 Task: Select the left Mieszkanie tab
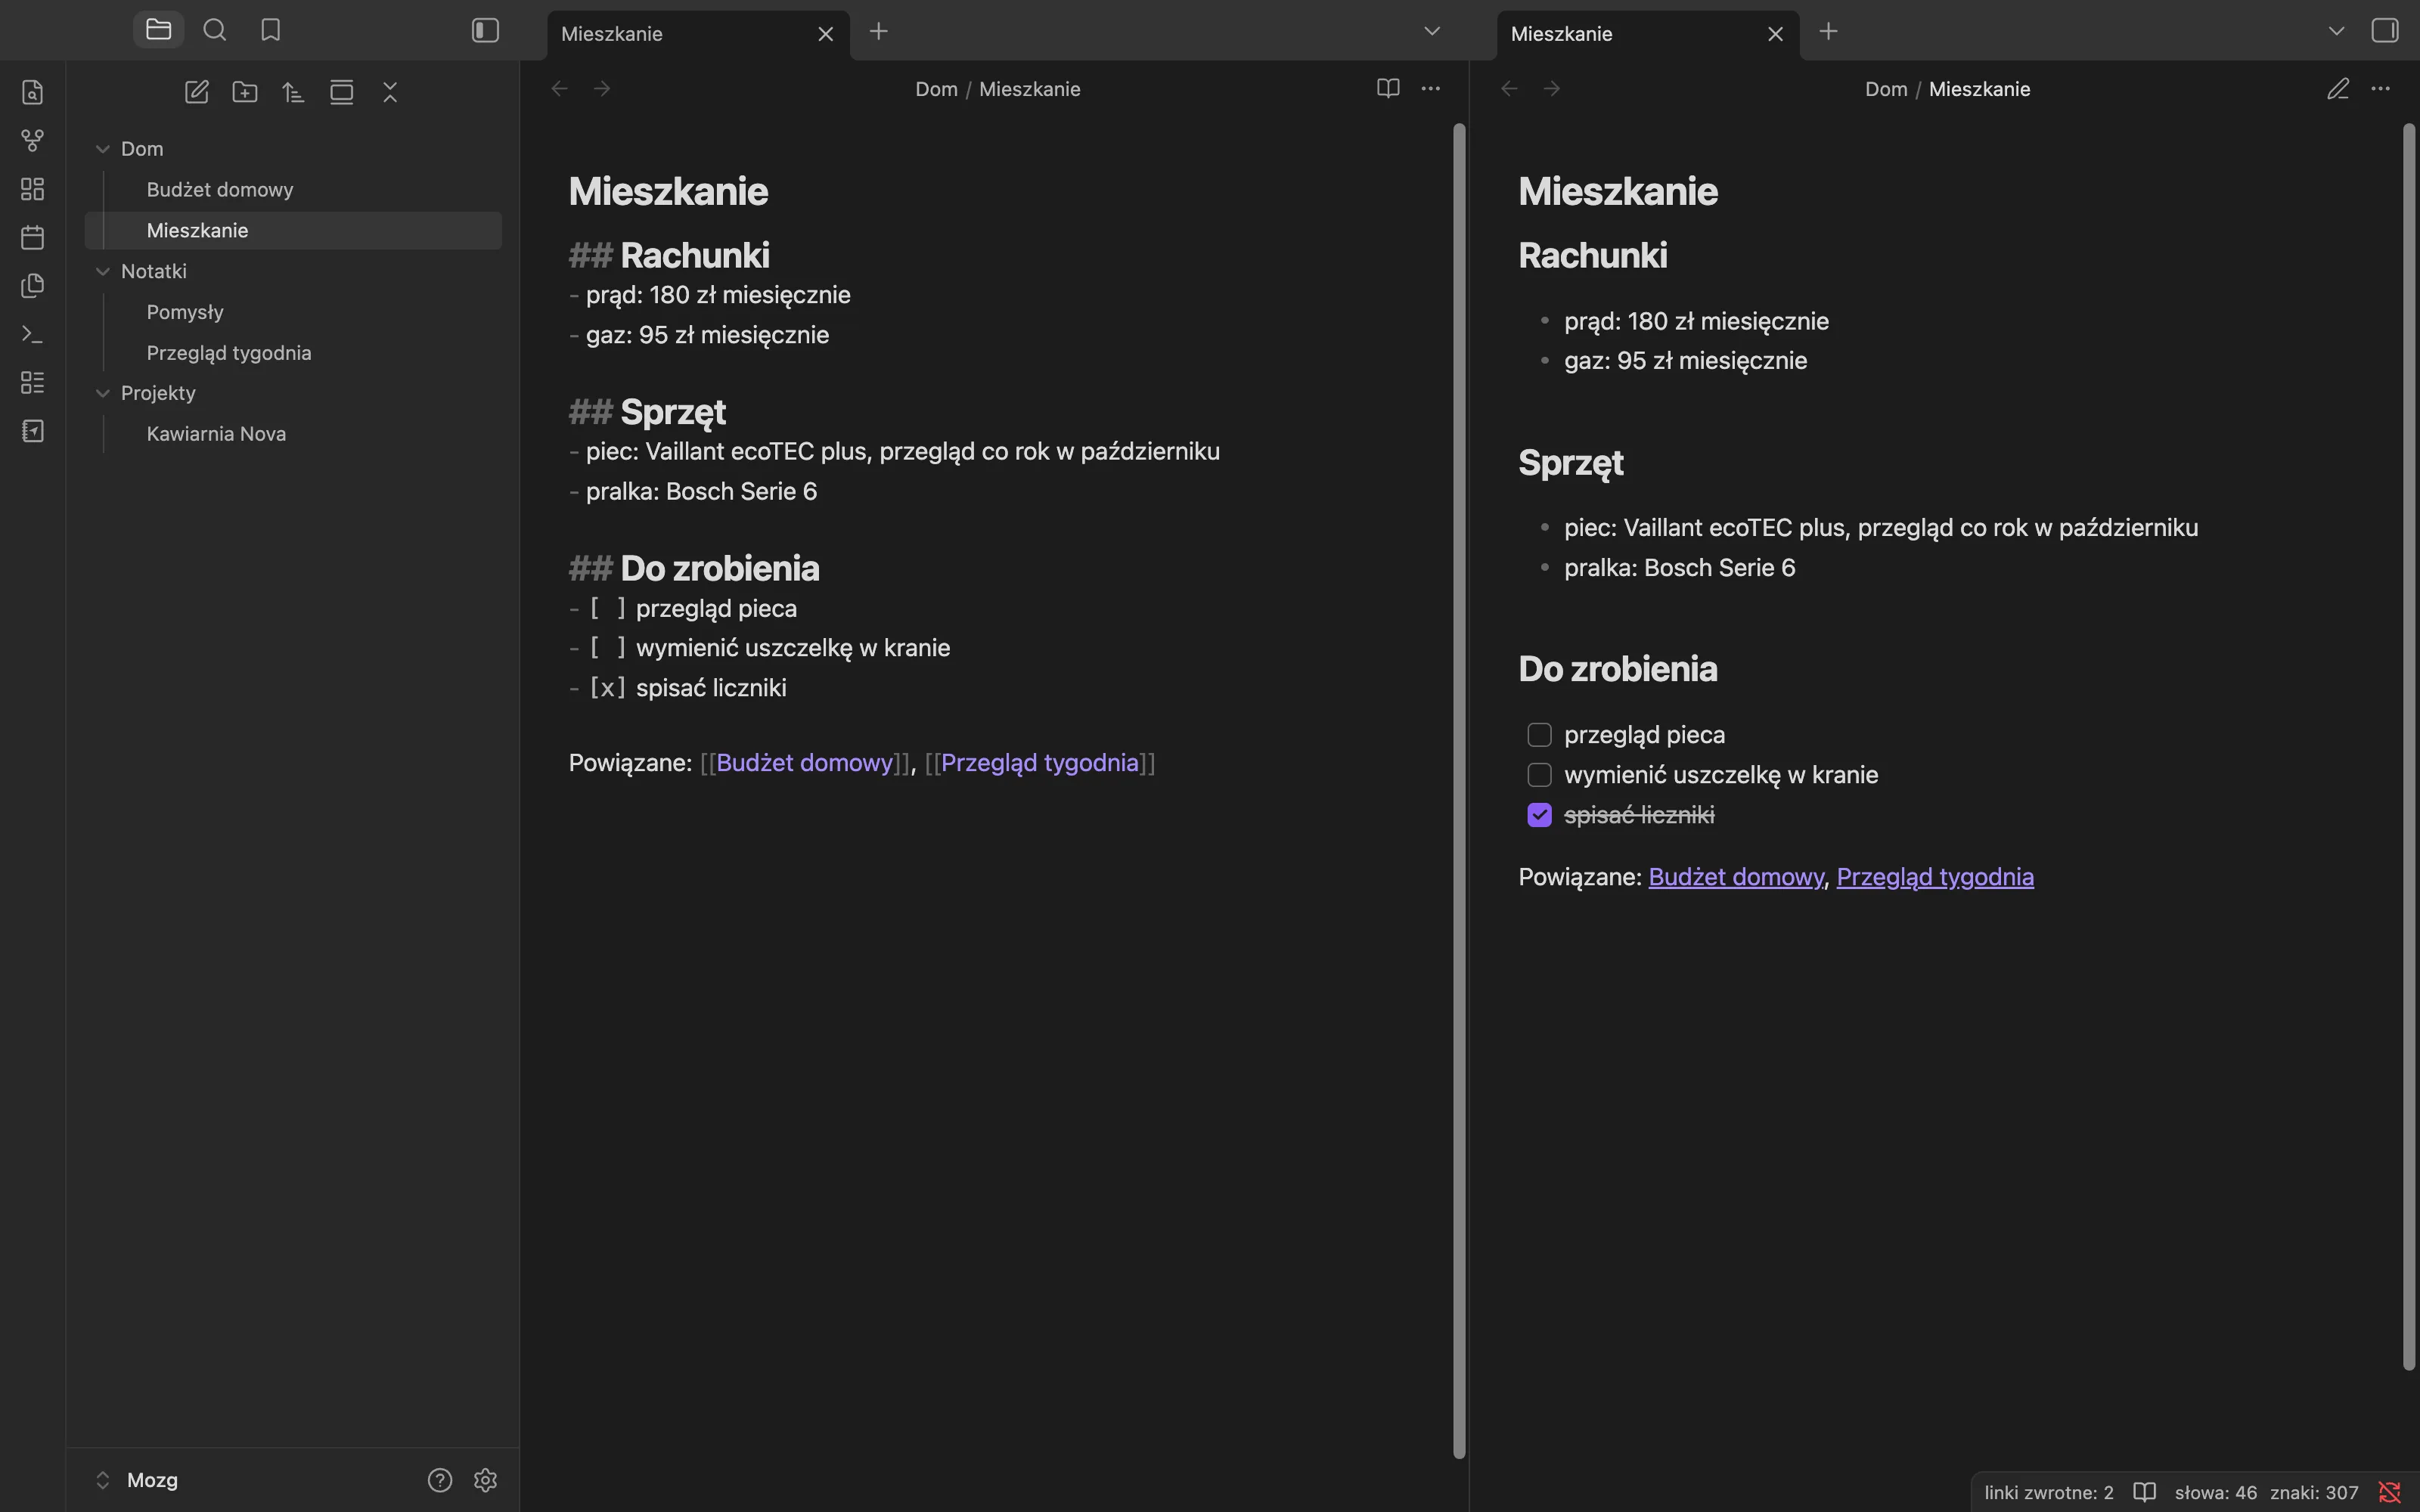coord(699,34)
